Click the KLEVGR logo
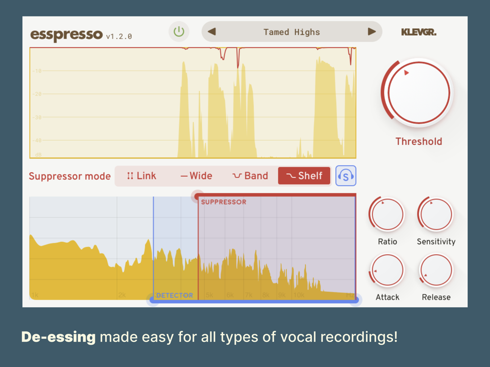The height and width of the screenshot is (367, 490). point(418,32)
